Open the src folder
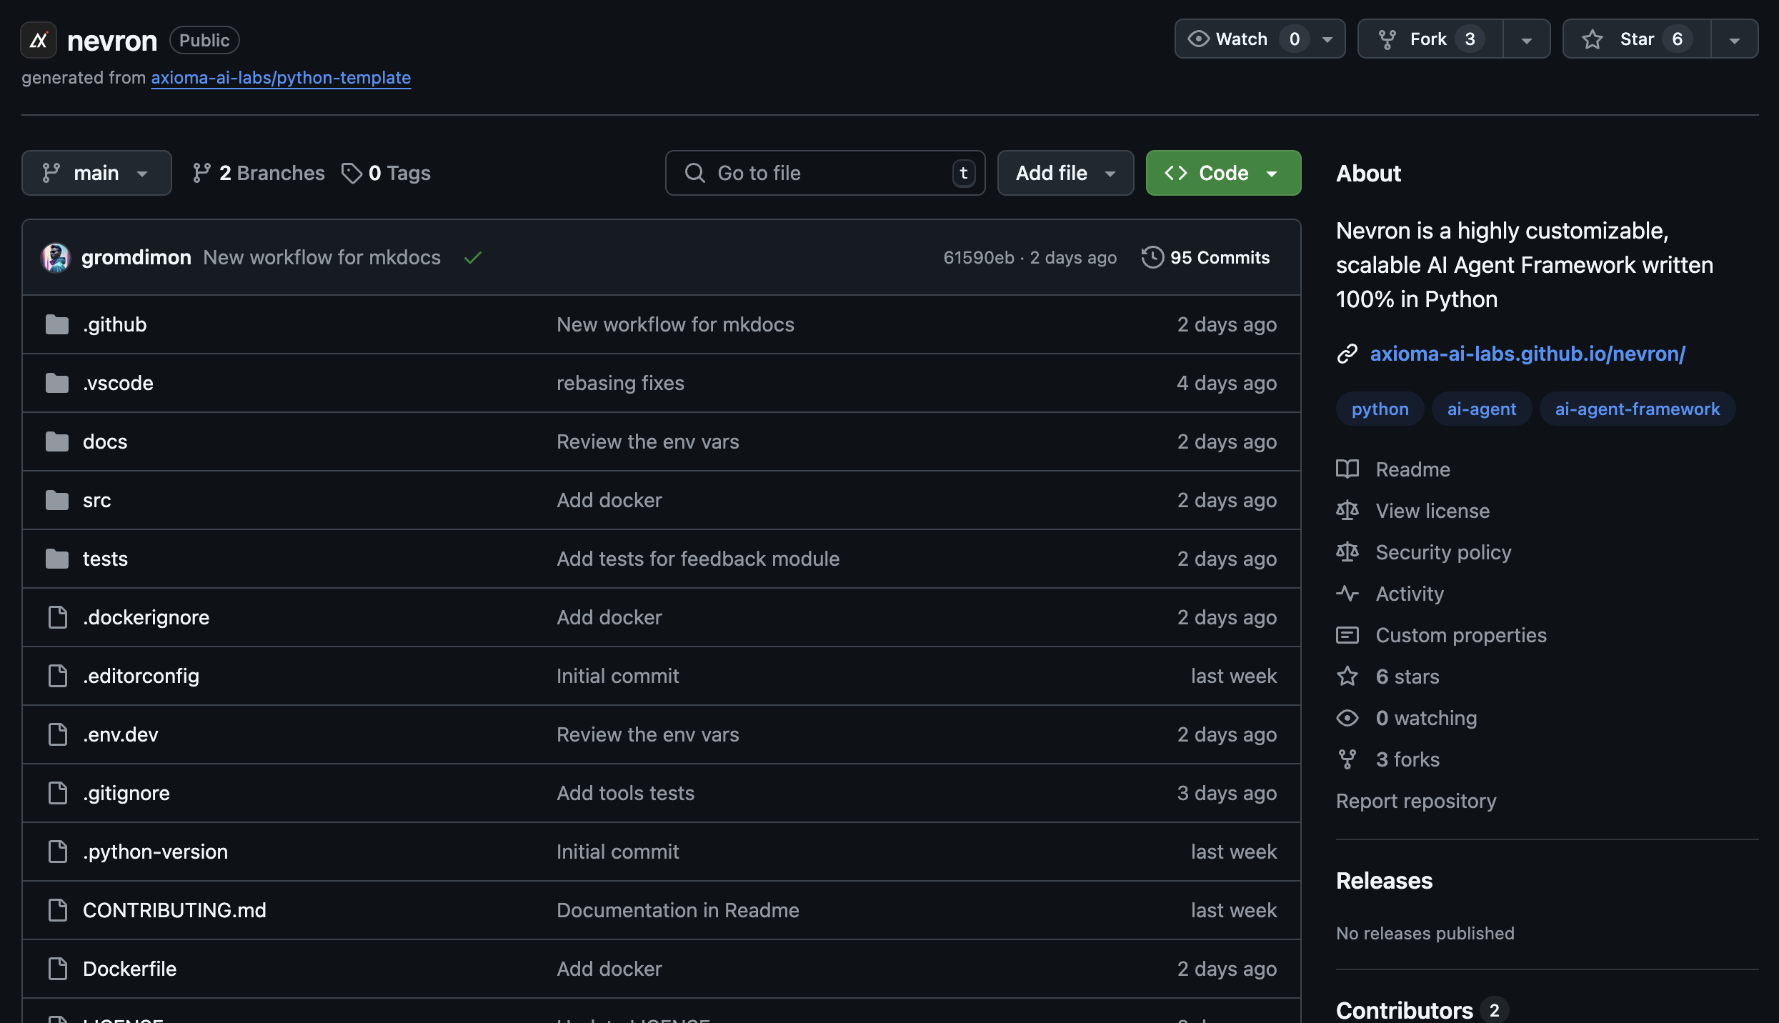 coord(96,500)
